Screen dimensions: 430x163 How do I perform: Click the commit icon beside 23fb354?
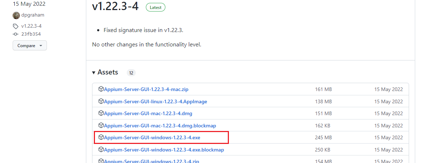point(16,34)
